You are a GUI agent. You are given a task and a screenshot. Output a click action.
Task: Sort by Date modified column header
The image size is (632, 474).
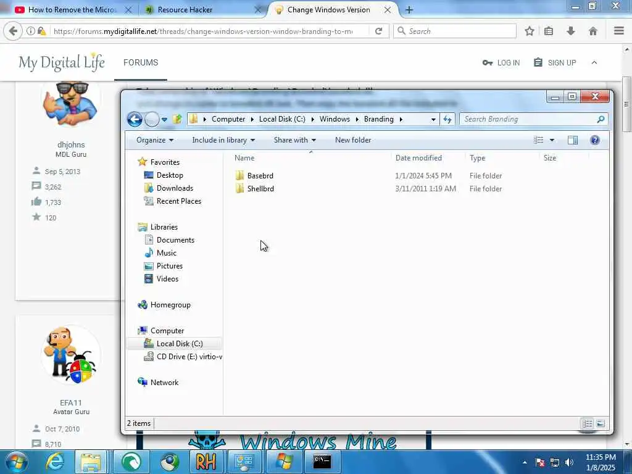(x=418, y=158)
